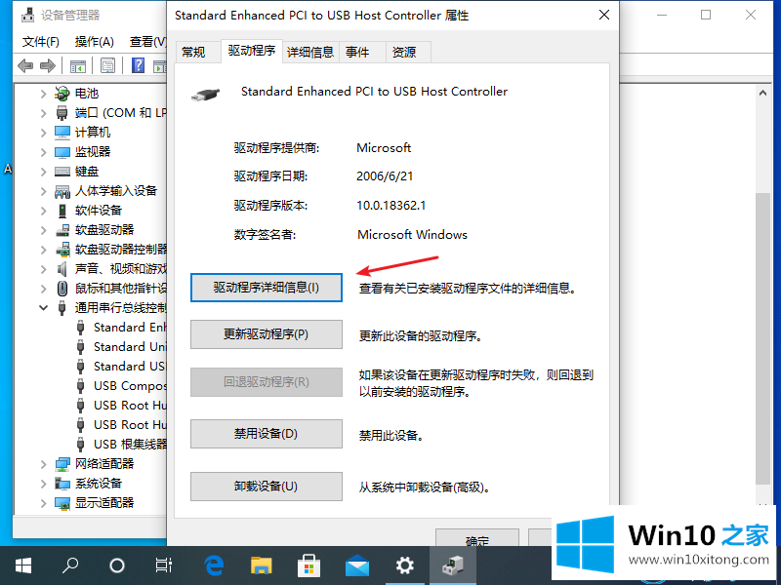Select the 软盘驱动器控制器 controller icon
781x585 pixels.
62,250
